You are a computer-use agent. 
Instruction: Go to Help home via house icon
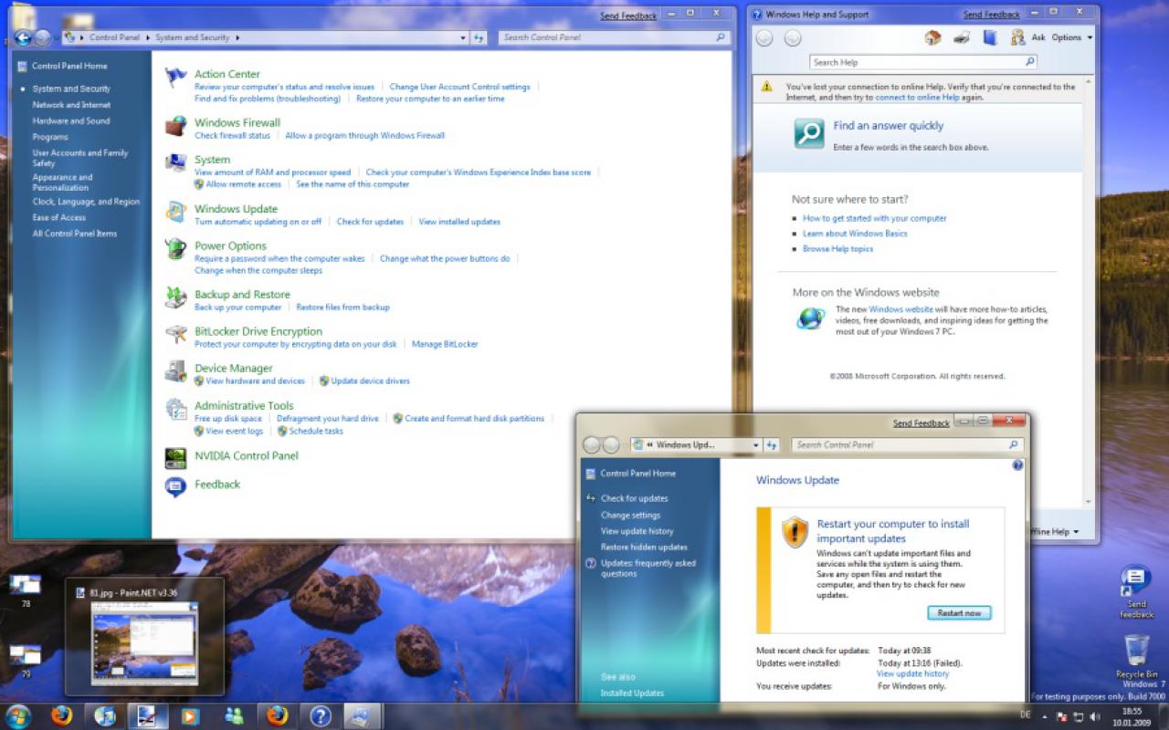[932, 37]
